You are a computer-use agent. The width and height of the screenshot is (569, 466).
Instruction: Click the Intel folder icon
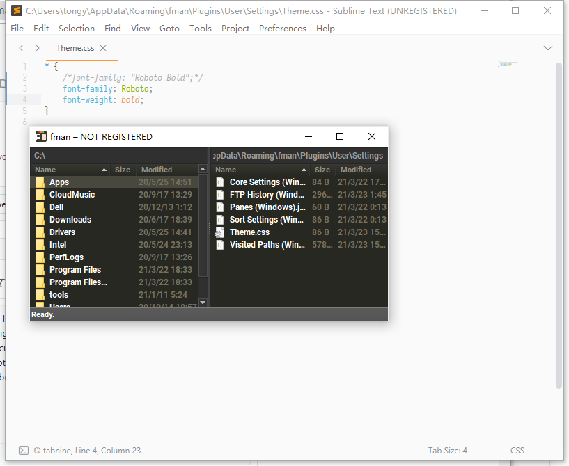pos(40,245)
